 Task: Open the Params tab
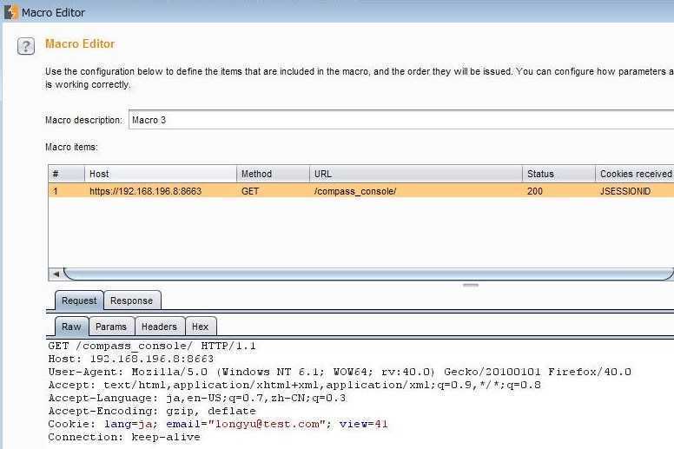tap(111, 327)
